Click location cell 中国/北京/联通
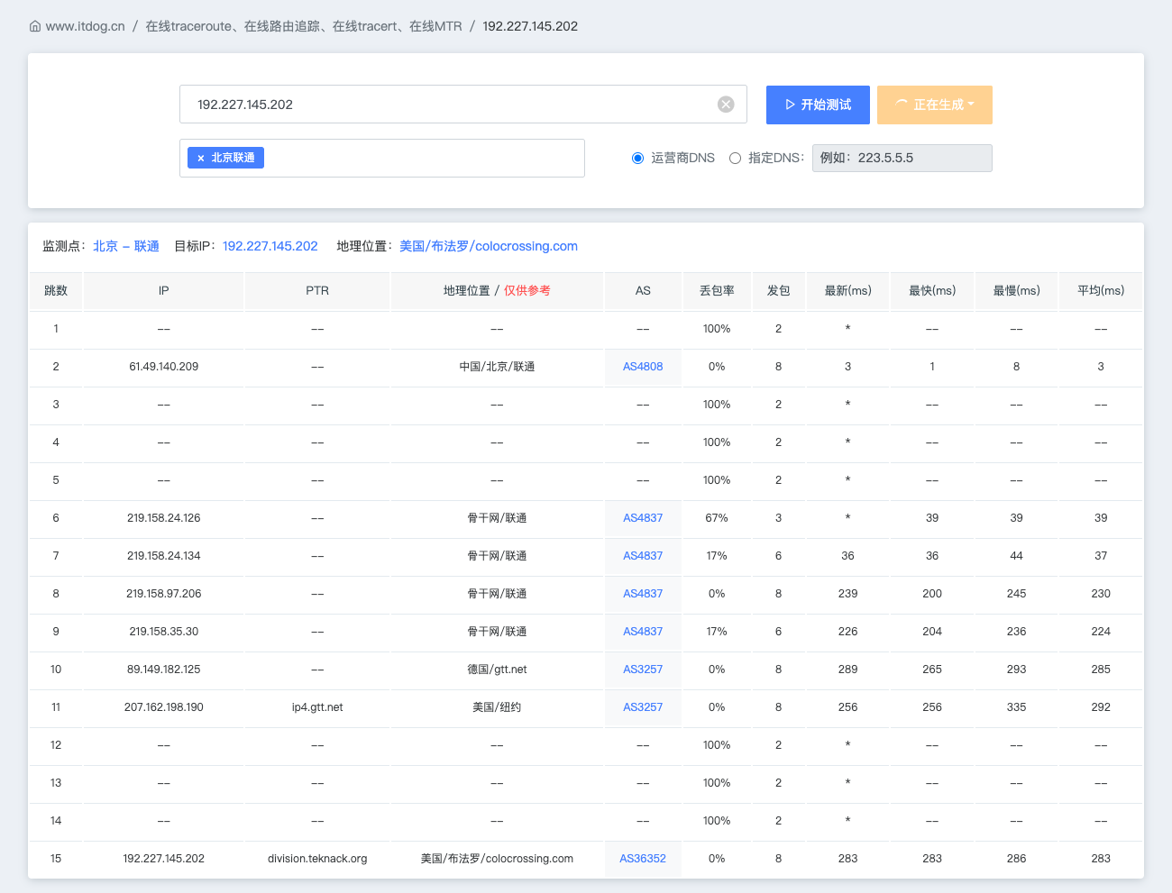This screenshot has width=1172, height=893. click(x=497, y=367)
